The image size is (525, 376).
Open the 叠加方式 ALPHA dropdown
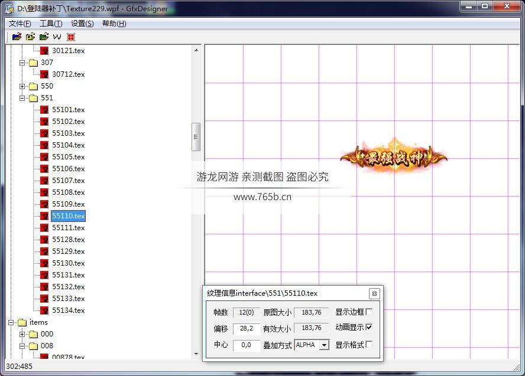pyautogui.click(x=324, y=345)
